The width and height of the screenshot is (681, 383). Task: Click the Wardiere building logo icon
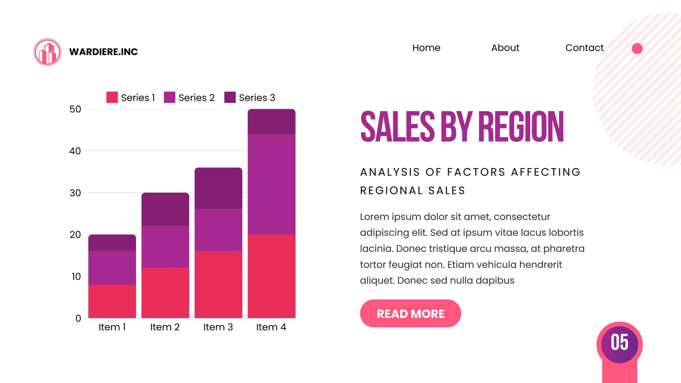pos(48,52)
